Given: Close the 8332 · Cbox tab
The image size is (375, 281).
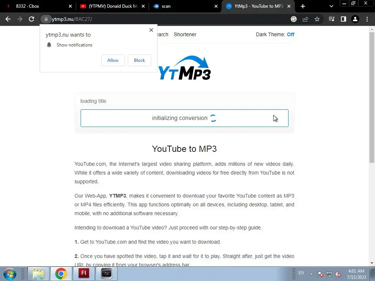Looking at the screenshot, I should pos(70,6).
